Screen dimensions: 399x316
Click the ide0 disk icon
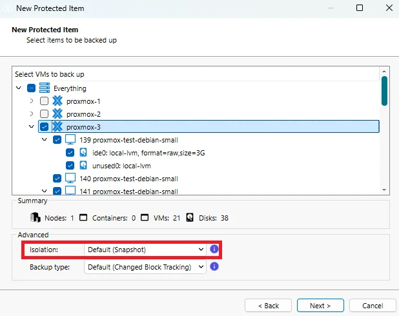point(83,153)
